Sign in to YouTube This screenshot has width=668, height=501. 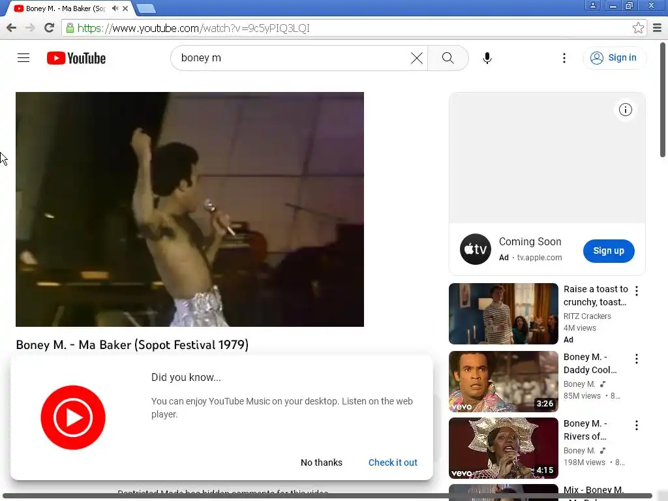click(614, 58)
